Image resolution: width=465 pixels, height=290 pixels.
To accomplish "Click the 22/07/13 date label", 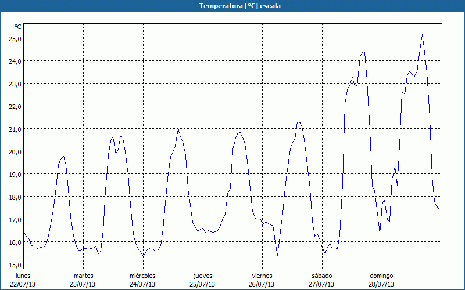I will [23, 284].
